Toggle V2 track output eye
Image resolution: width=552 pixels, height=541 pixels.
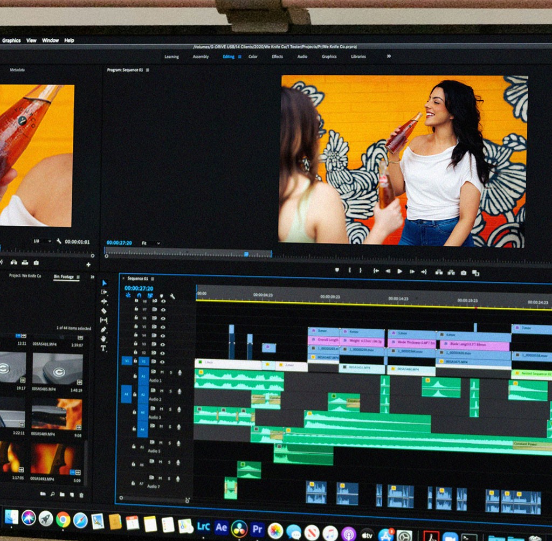click(162, 353)
